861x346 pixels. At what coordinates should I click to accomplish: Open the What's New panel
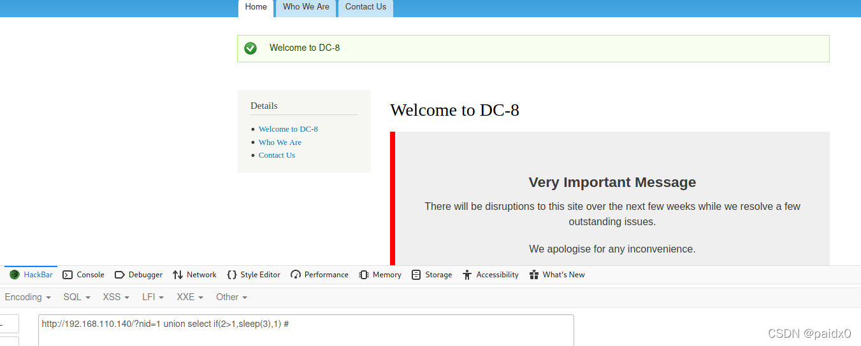pos(557,275)
